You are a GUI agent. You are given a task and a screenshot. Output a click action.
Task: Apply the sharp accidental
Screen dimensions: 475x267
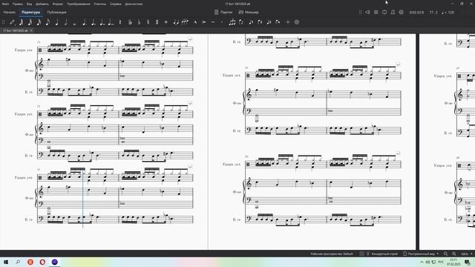pos(157,22)
